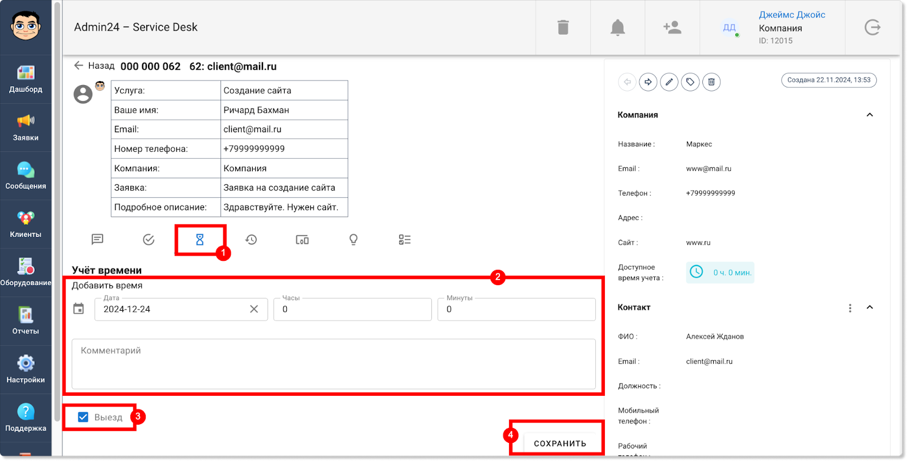Click contact email client@mail.ru in right panel
This screenshot has height=461, width=907.
tap(709, 361)
